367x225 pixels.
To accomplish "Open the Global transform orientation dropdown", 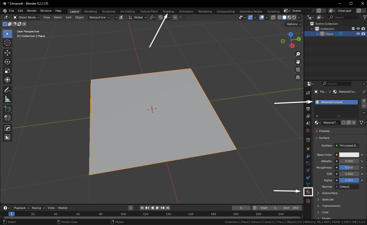I will pyautogui.click(x=138, y=17).
